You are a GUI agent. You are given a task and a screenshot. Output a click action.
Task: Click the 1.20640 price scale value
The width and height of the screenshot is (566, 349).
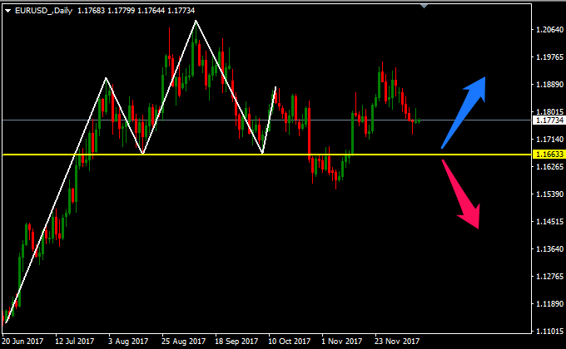[x=549, y=30]
